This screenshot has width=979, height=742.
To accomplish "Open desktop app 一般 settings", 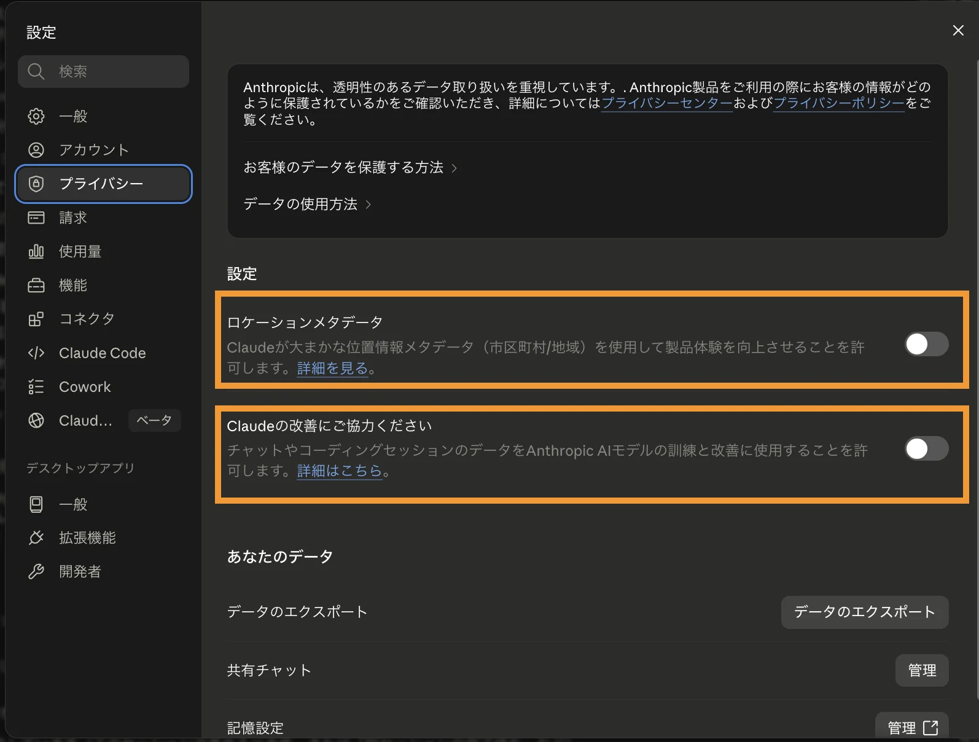I will (x=103, y=504).
